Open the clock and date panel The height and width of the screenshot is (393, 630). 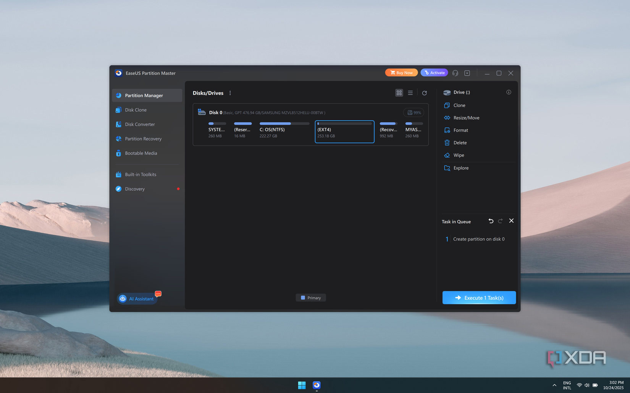tap(614, 385)
